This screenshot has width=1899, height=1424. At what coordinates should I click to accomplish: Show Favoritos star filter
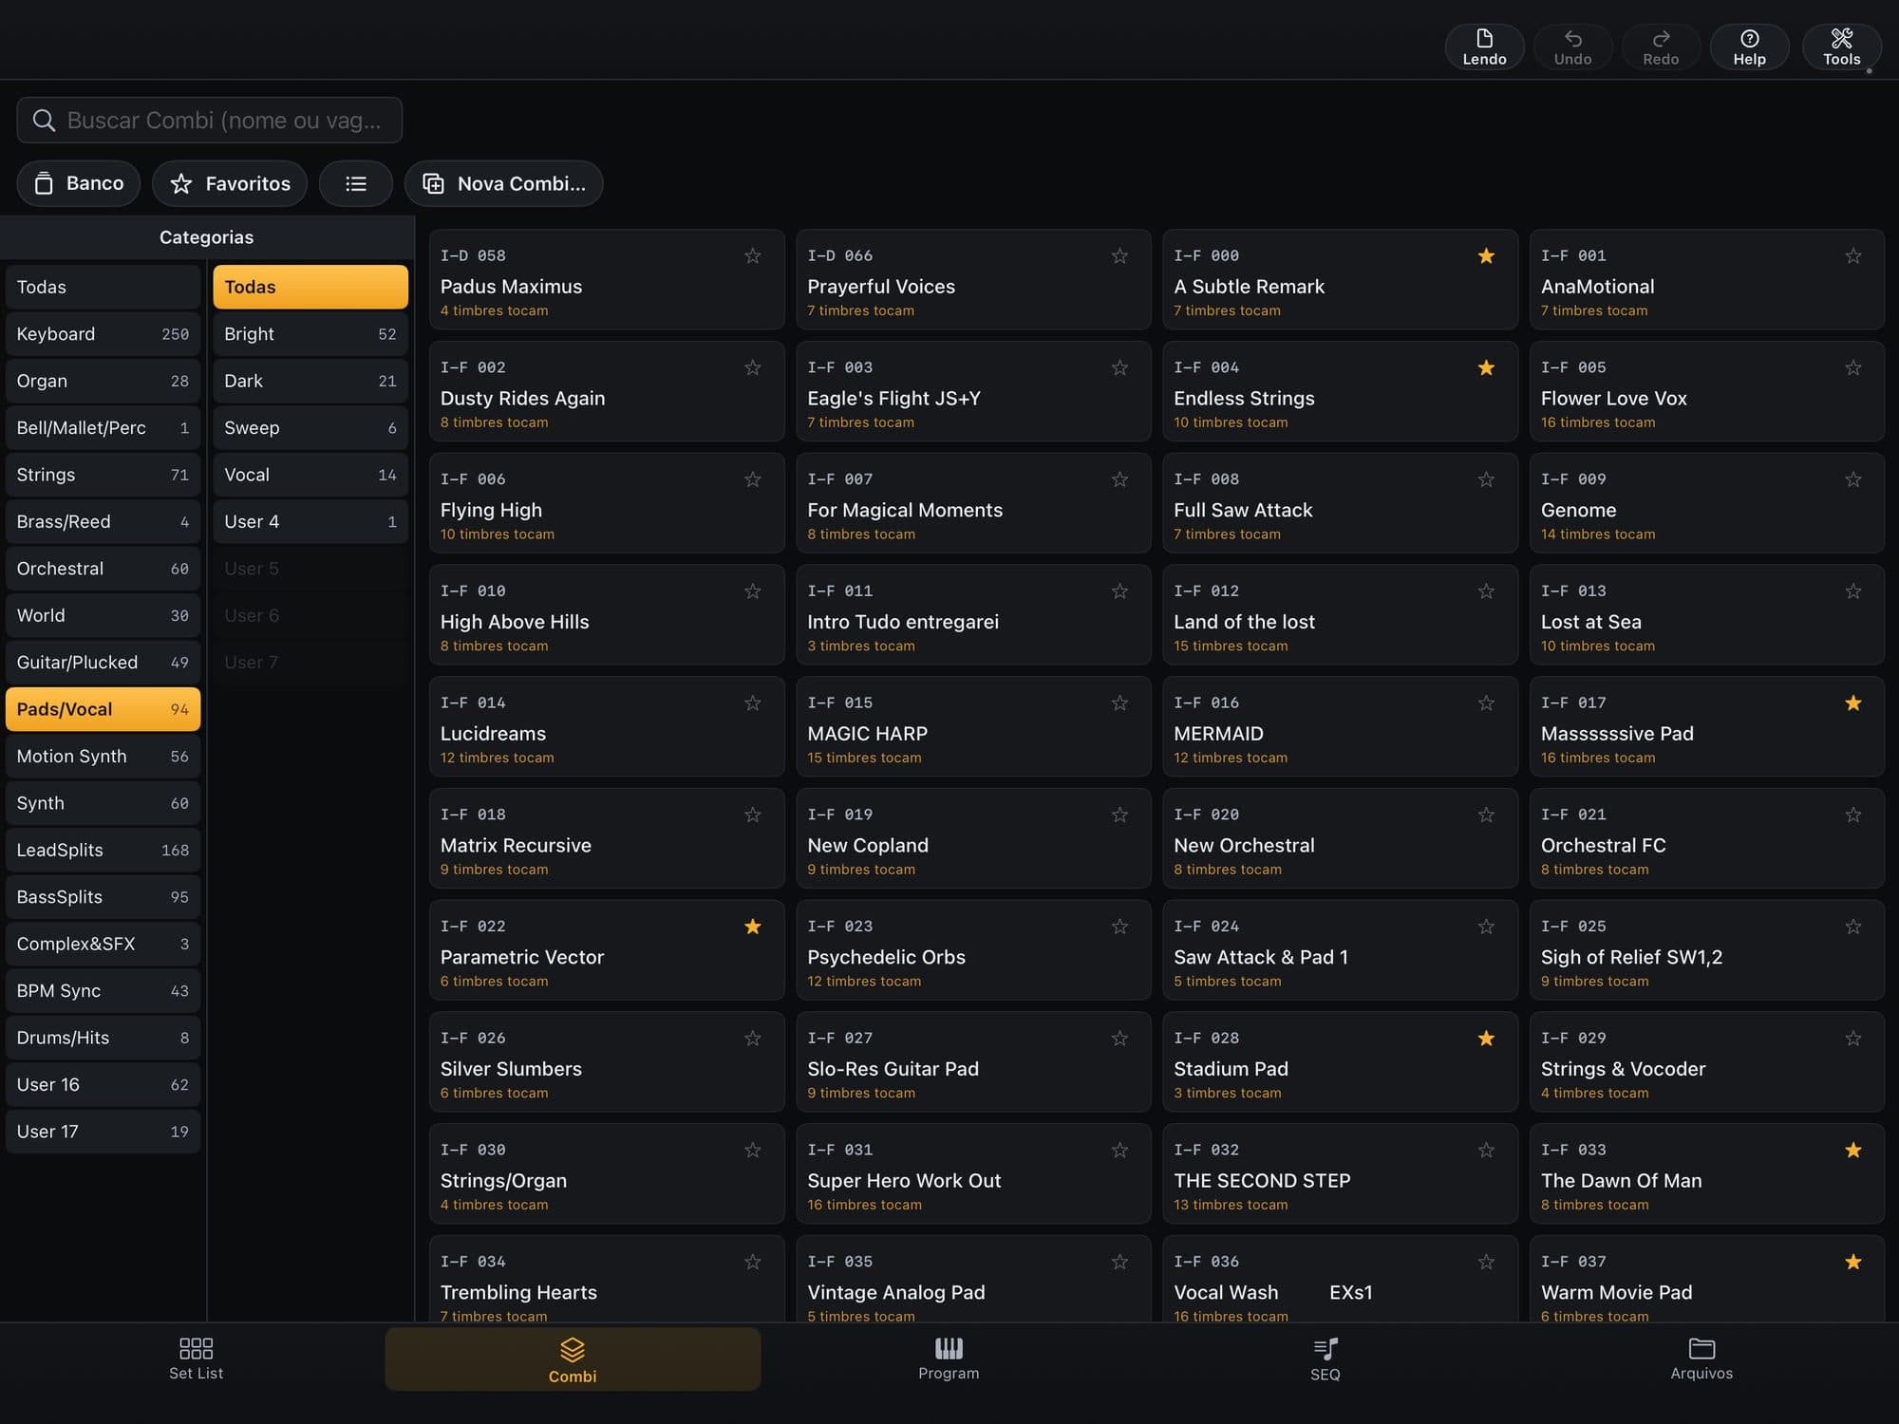coord(230,183)
